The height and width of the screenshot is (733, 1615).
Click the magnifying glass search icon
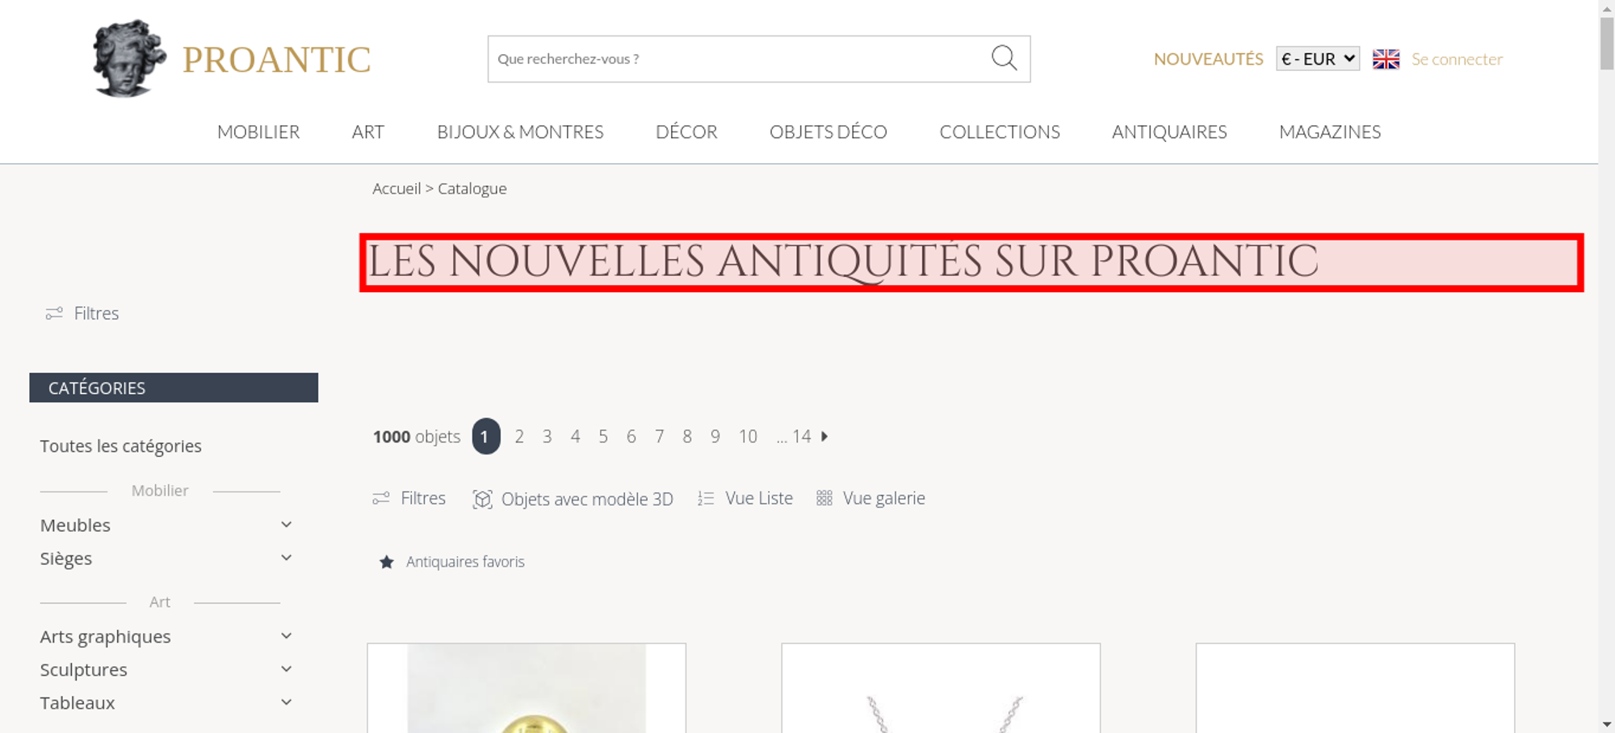(1004, 58)
